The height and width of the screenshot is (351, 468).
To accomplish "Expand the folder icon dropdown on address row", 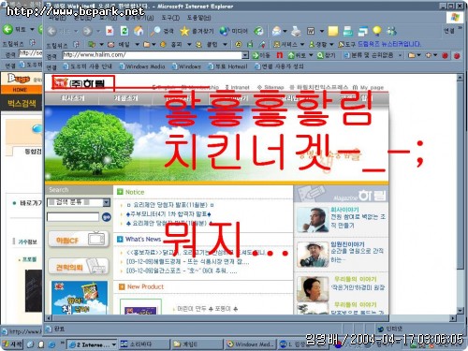I will pyautogui.click(x=418, y=55).
